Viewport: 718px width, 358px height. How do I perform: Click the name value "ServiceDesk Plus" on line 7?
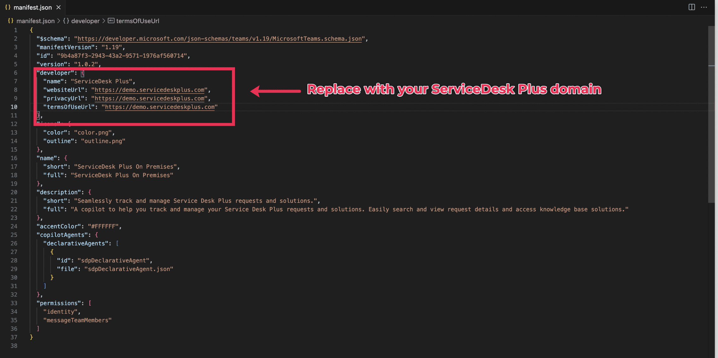point(102,81)
